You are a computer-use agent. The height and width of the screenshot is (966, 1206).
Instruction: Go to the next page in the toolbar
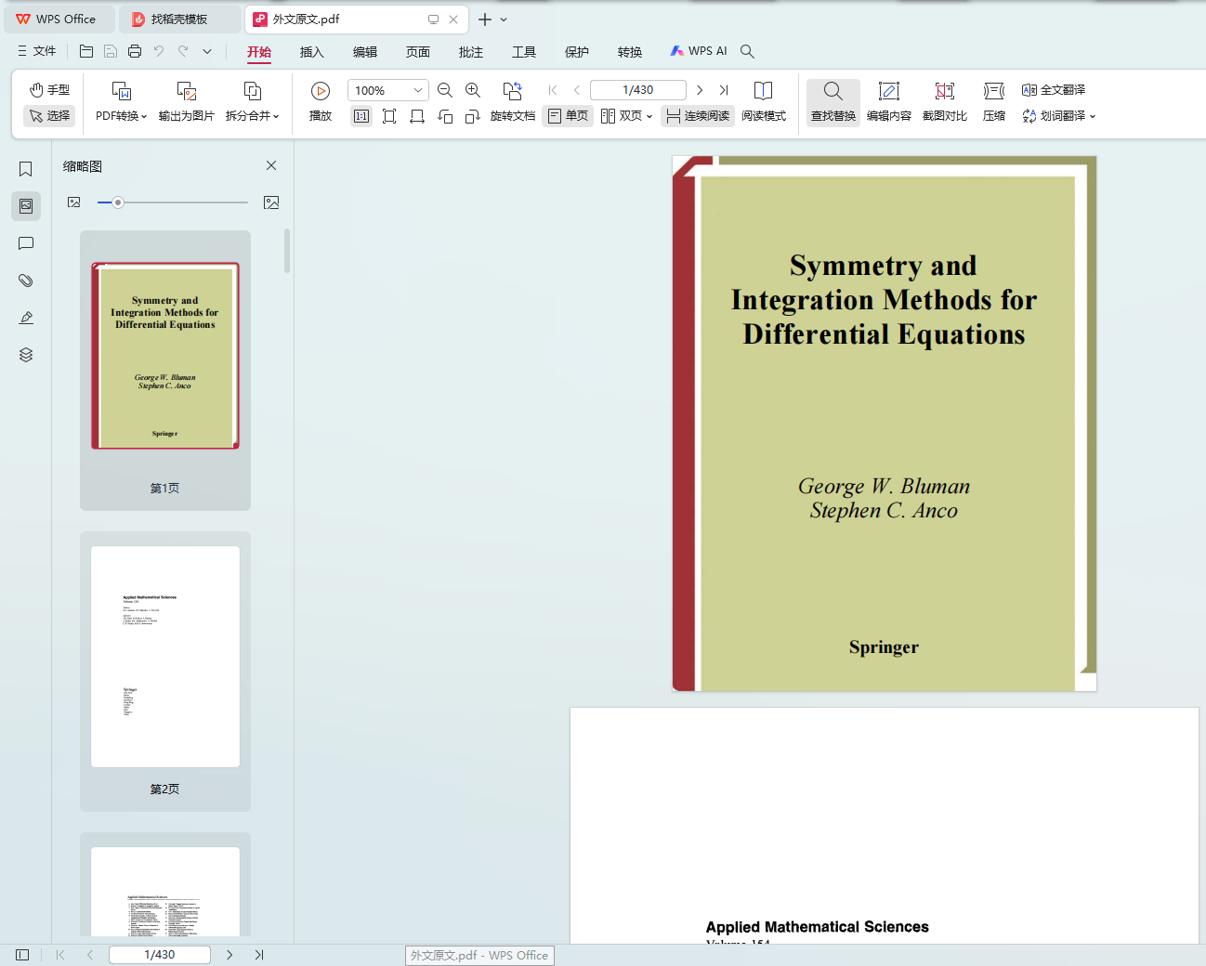click(700, 90)
